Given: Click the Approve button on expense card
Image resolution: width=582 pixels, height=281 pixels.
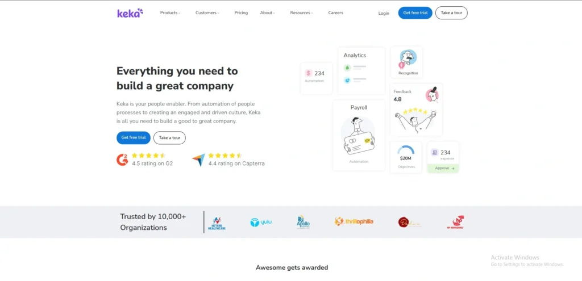Looking at the screenshot, I should pos(443,168).
